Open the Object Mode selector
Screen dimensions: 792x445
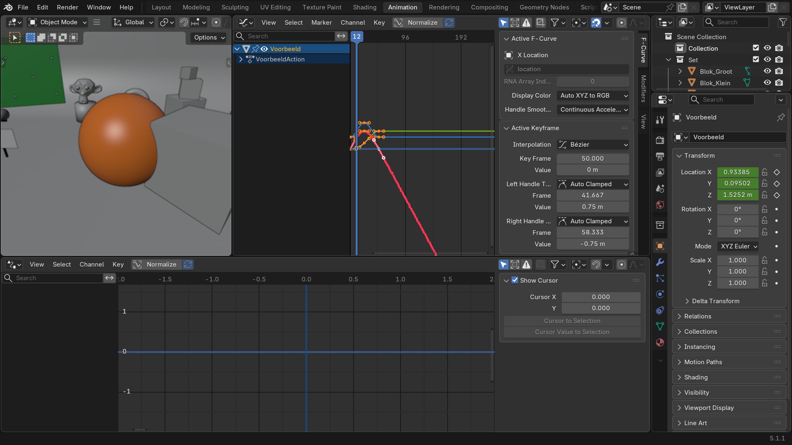tap(58, 22)
